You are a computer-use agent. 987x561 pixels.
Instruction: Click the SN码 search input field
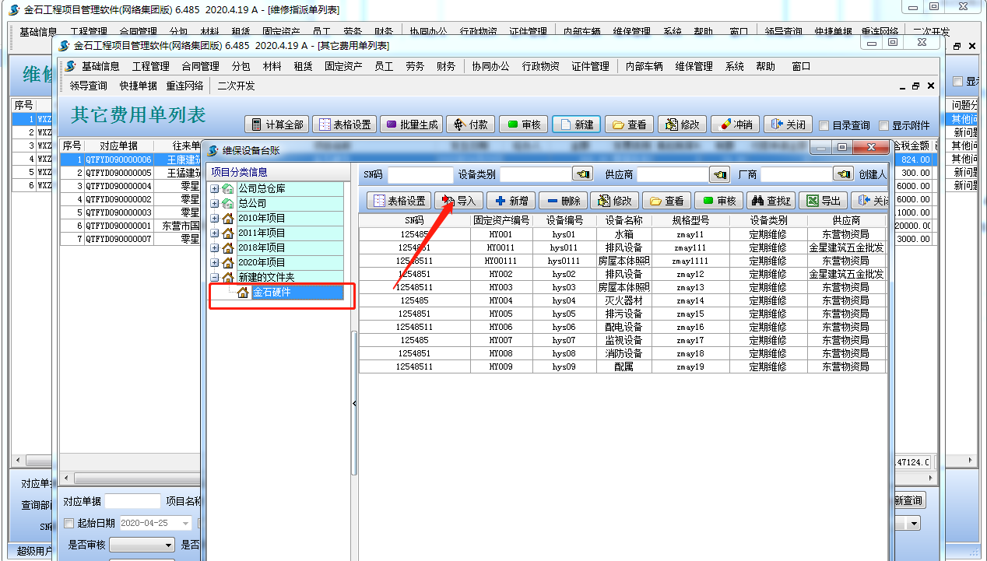420,174
